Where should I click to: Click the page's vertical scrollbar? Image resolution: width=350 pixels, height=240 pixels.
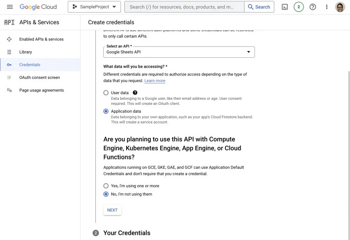(x=349, y=155)
